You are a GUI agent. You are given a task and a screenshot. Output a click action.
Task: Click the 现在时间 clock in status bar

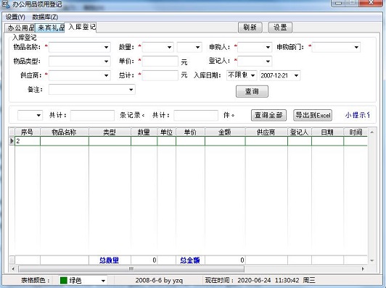point(260,280)
